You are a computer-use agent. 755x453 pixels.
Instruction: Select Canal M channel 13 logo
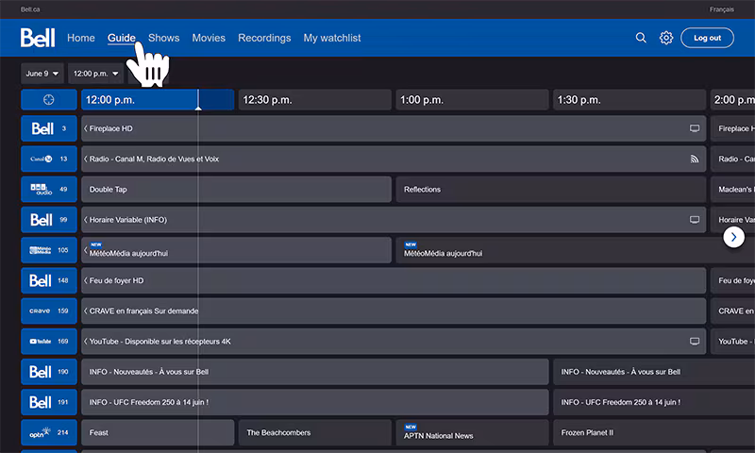click(49, 159)
